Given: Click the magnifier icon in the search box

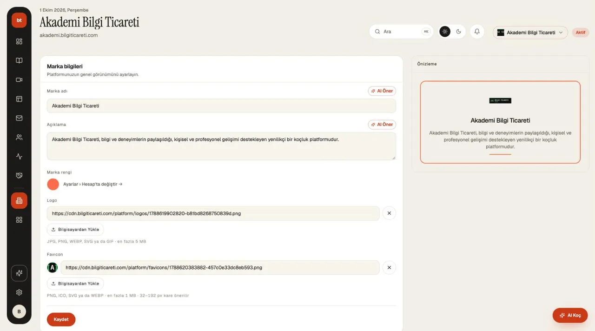Looking at the screenshot, I should coord(377,32).
